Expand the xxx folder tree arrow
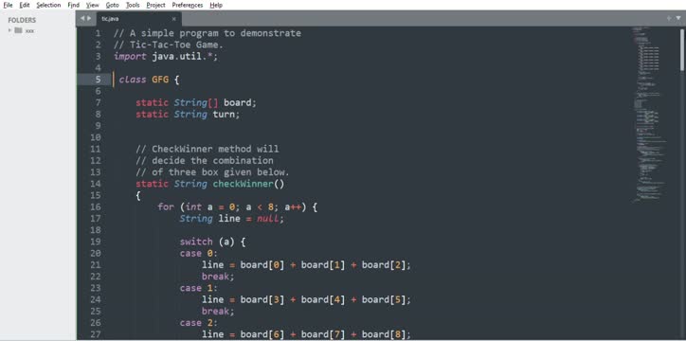This screenshot has height=341, width=686. coord(10,30)
